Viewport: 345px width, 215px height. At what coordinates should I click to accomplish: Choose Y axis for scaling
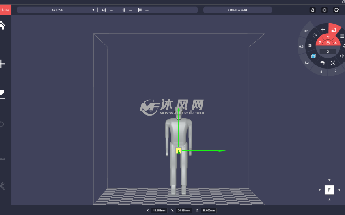(x=328, y=37)
